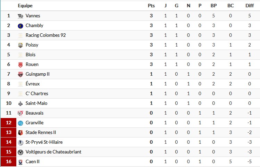The image size is (260, 167).
Task: Click the Poissy team logo
Action: point(20,45)
